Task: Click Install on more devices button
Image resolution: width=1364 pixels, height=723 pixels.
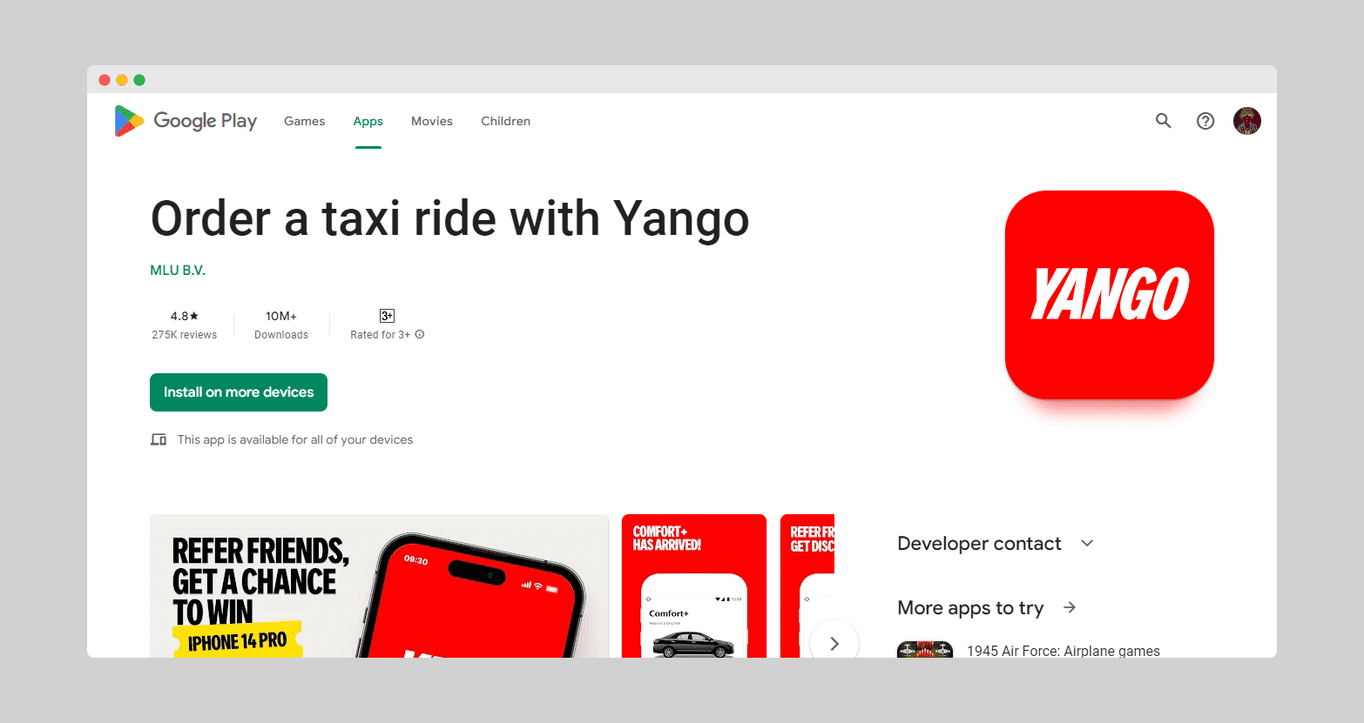Action: click(x=239, y=392)
